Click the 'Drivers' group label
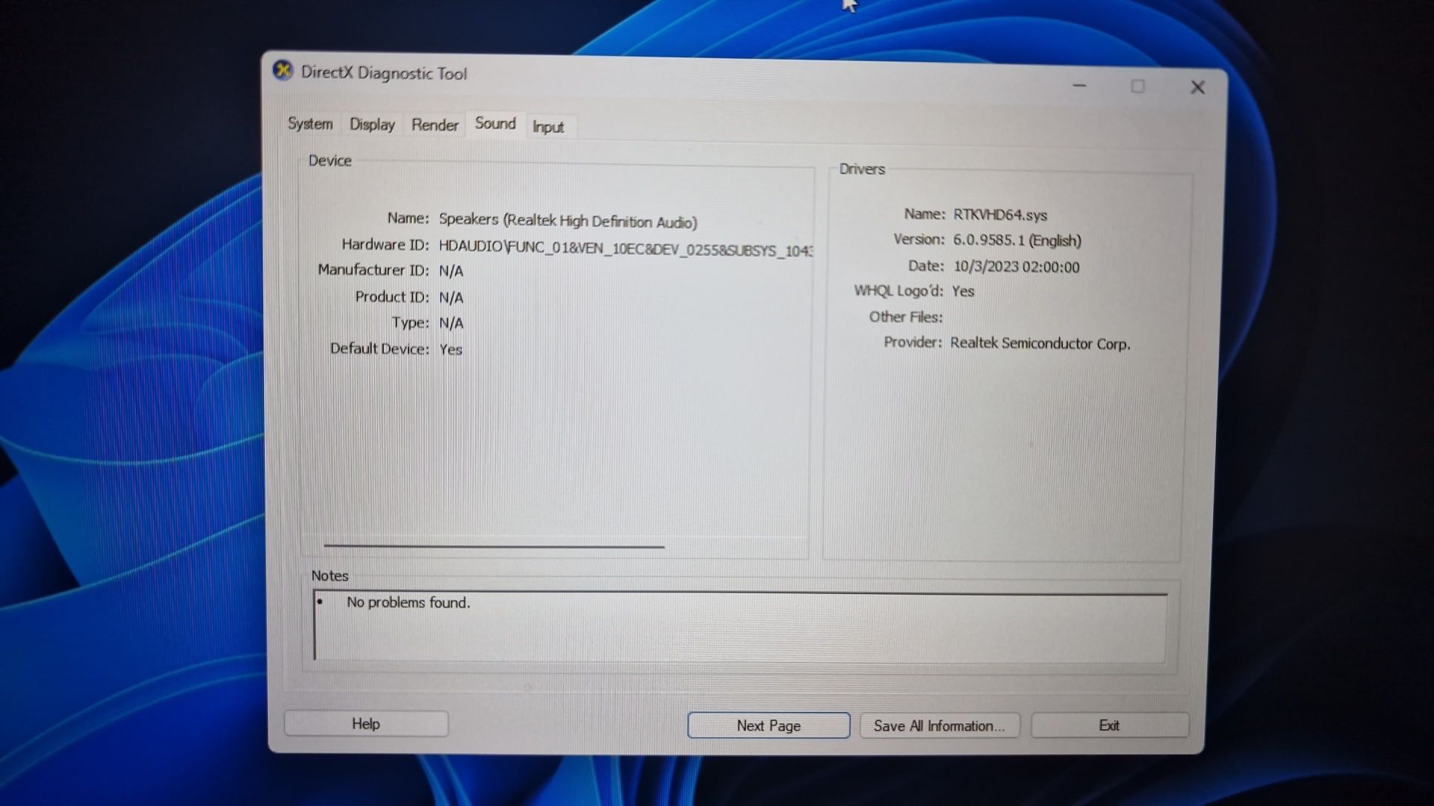Screen dimensions: 1434x806 tap(862, 169)
